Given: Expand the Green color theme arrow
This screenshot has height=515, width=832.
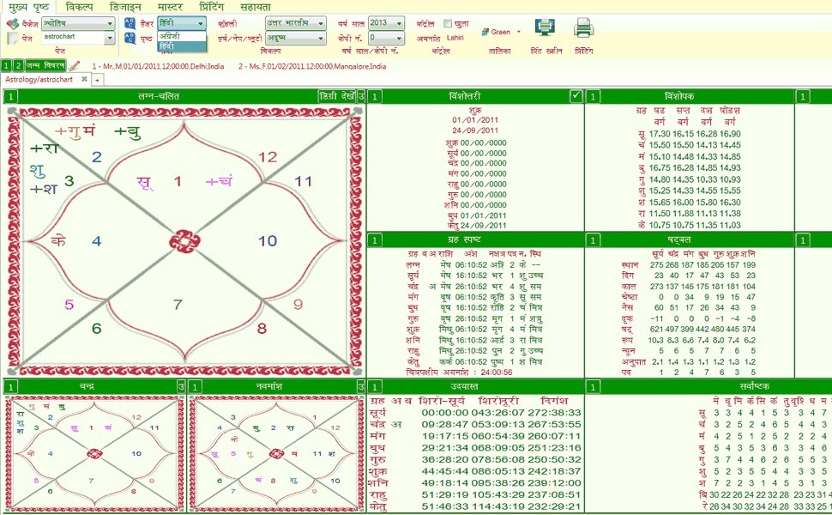Looking at the screenshot, I should point(519,32).
